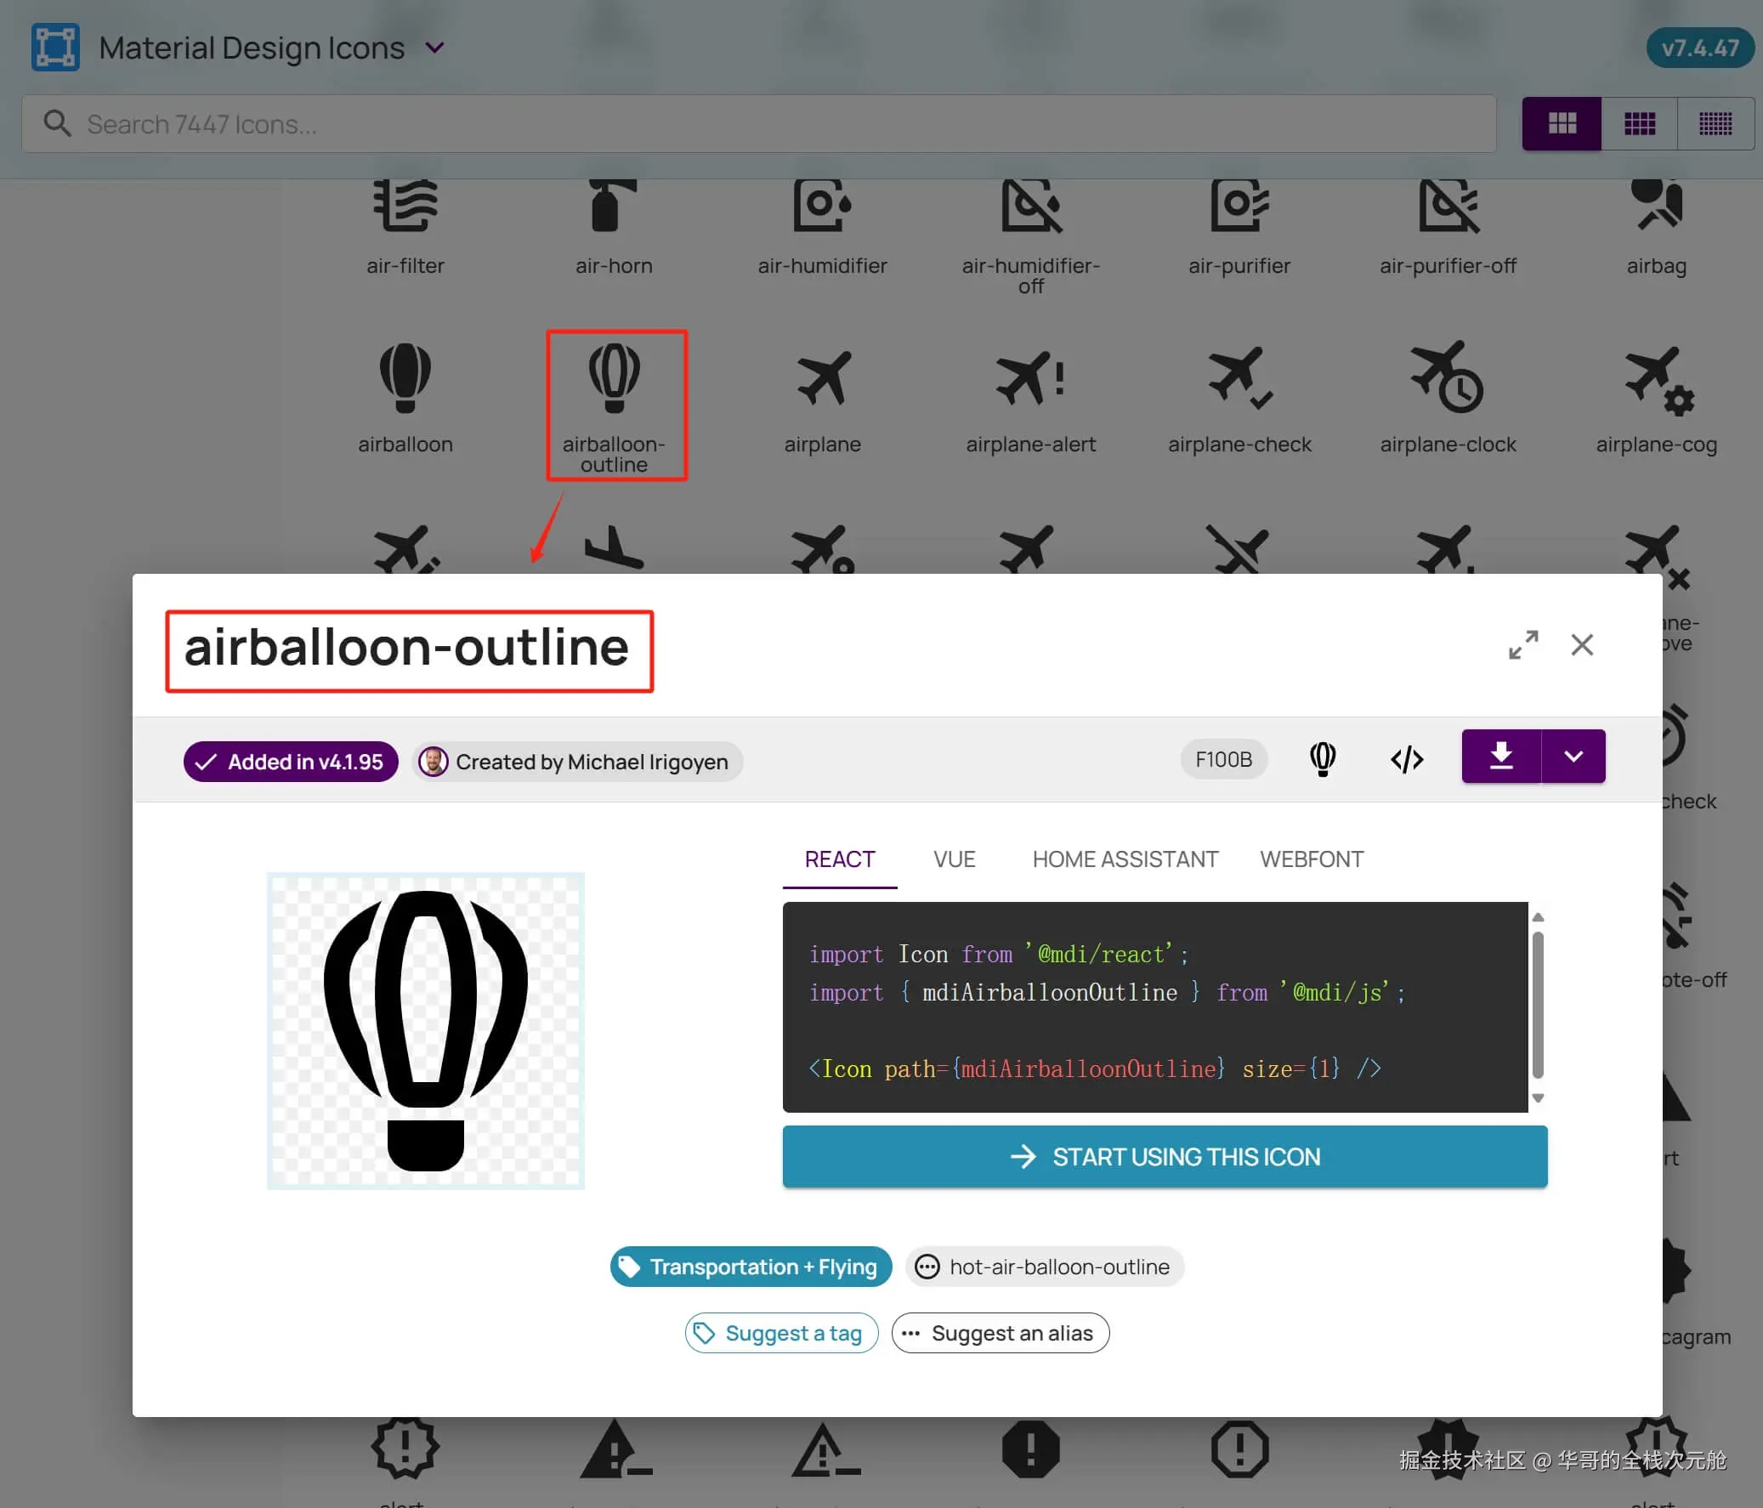This screenshot has height=1508, width=1763.
Task: Expand the Material Design Icons library chevron
Action: (x=434, y=48)
